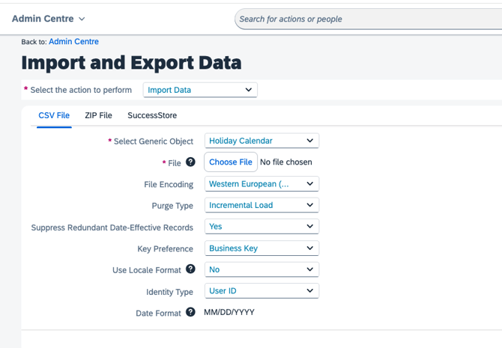This screenshot has width=502, height=348.
Task: Expand the Admin Centre navigation menu
Action: 49,19
